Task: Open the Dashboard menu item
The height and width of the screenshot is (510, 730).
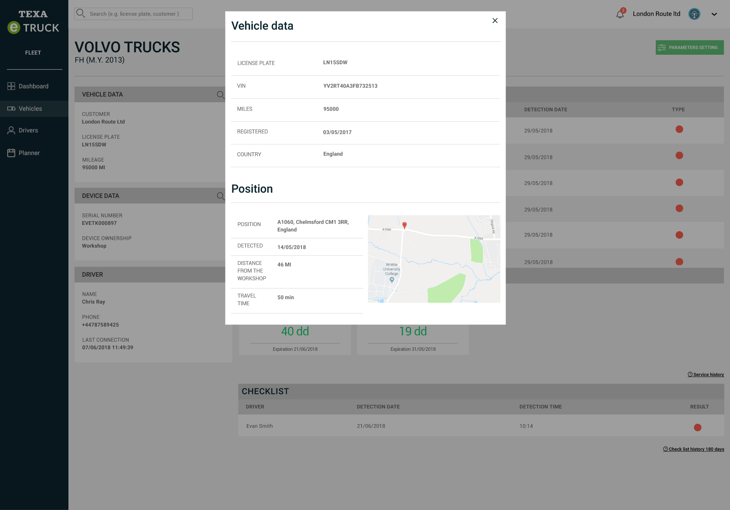Action: (33, 86)
